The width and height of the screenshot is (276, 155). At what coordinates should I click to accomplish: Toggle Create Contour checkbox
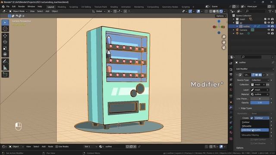click(x=252, y=118)
